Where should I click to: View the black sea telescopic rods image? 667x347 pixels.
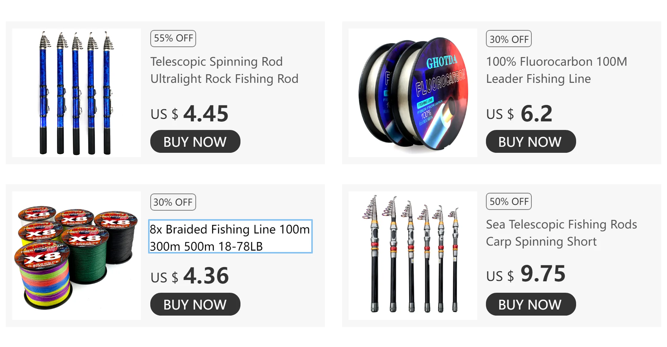coord(413,256)
